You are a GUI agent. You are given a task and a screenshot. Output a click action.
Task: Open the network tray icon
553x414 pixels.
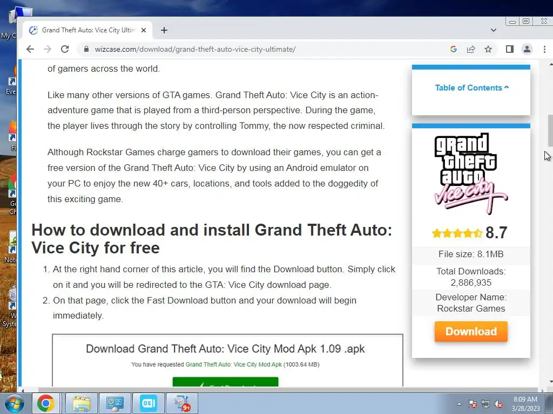coord(485,404)
